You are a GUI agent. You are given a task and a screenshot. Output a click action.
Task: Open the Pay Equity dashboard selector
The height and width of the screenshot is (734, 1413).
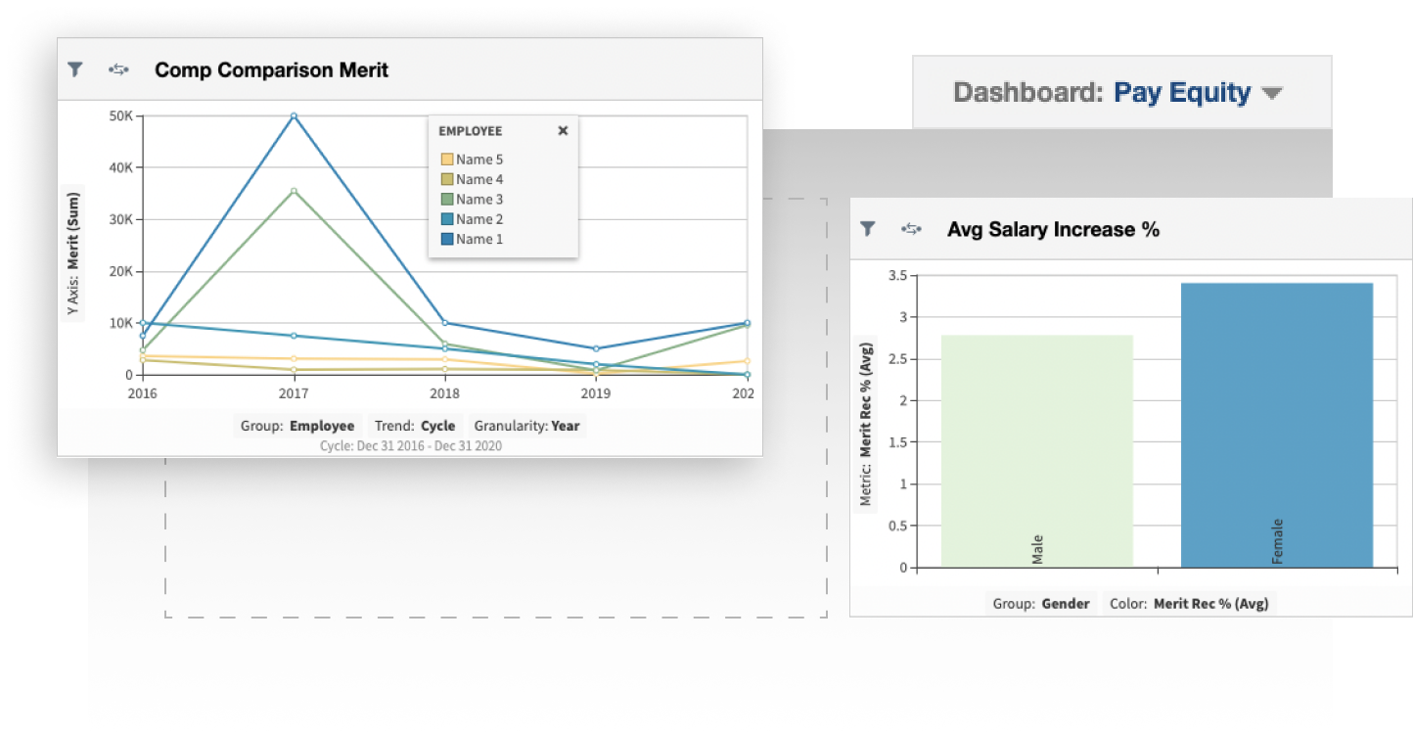coord(1180,92)
